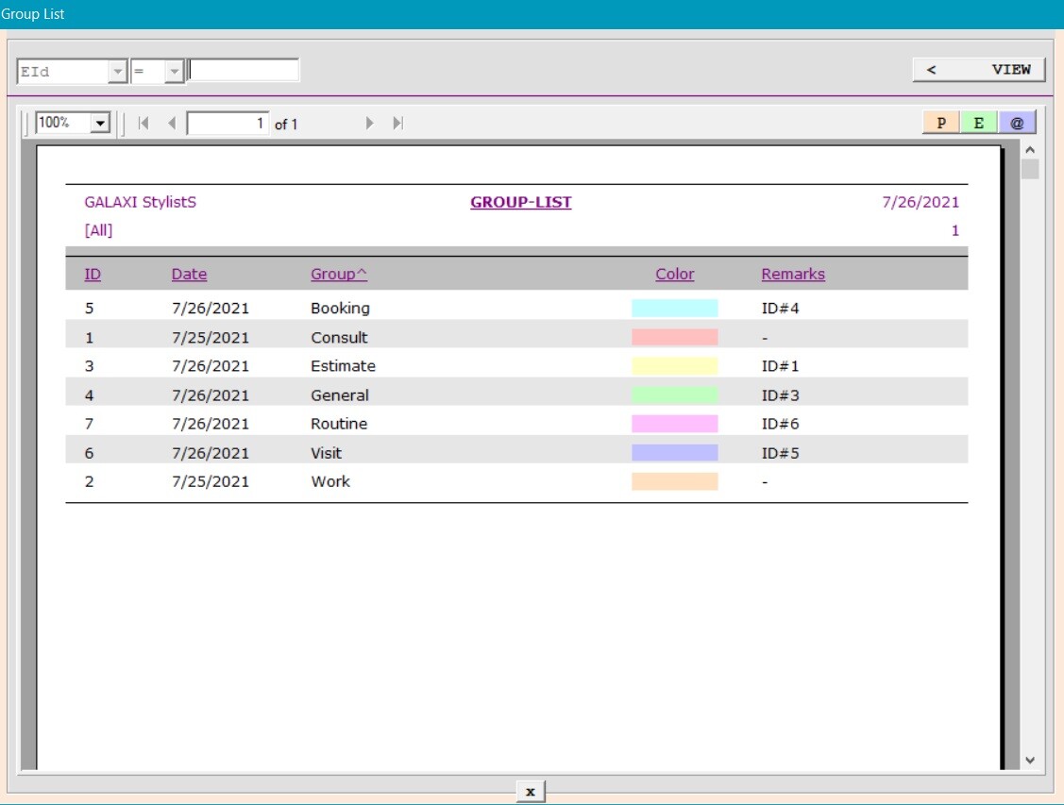1064x805 pixels.
Task: Click the filter value input field
Action: 243,70
